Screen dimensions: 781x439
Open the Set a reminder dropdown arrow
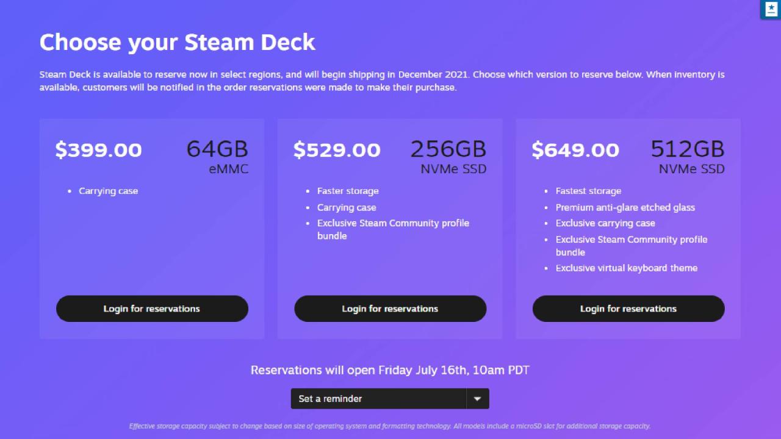click(478, 398)
